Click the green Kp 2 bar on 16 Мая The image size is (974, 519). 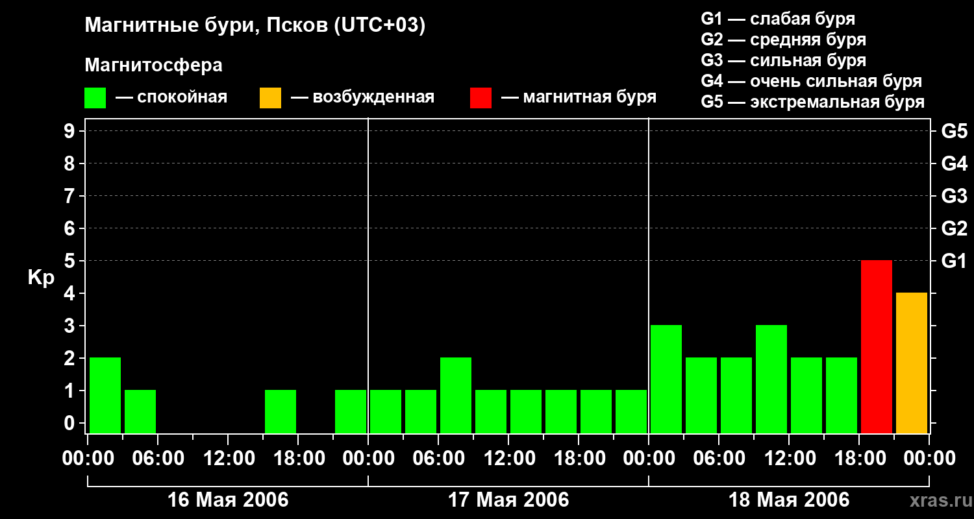105,395
